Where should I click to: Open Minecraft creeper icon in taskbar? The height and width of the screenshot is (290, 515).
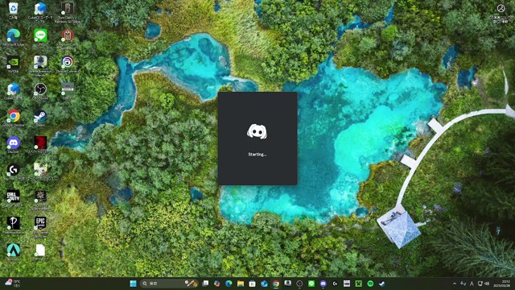(358, 284)
